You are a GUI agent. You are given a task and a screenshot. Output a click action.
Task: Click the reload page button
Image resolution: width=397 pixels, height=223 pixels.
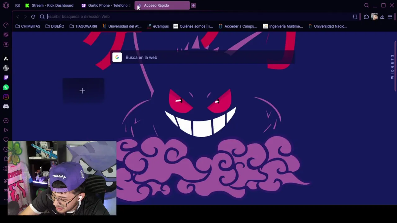(x=33, y=17)
